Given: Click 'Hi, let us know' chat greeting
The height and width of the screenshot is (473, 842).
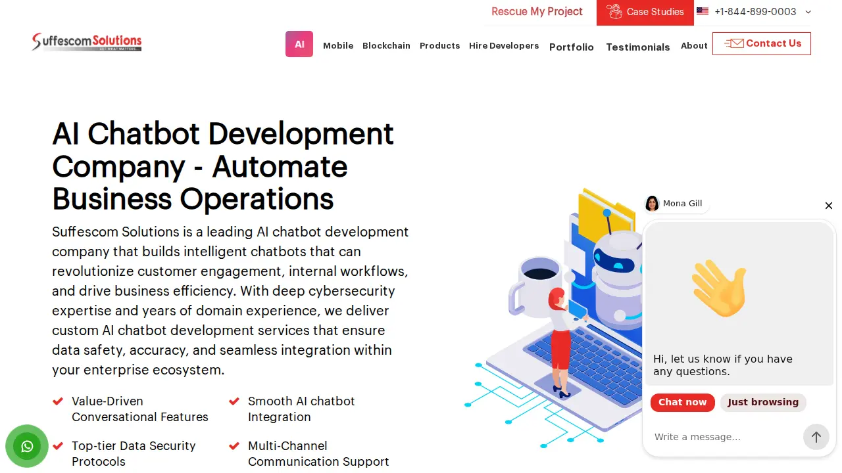Looking at the screenshot, I should coord(722,365).
